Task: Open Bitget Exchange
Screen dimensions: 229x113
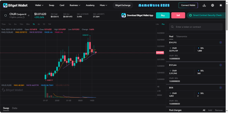Action: (123, 5)
